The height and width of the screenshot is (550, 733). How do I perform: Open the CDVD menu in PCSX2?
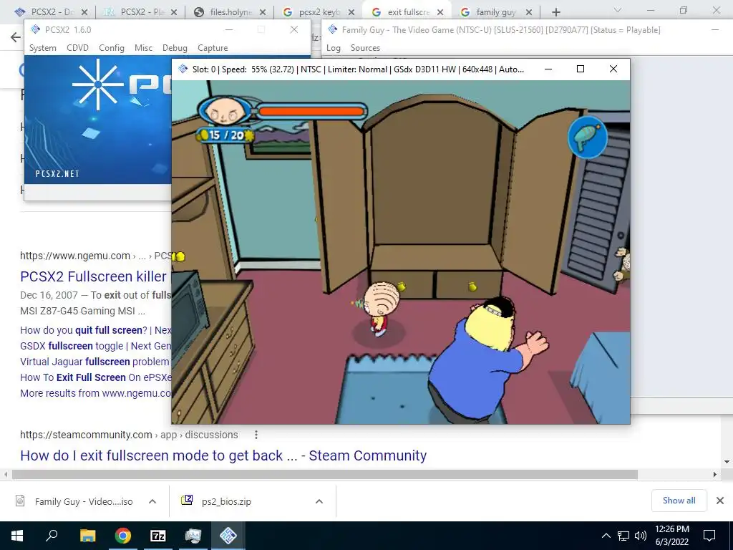77,48
